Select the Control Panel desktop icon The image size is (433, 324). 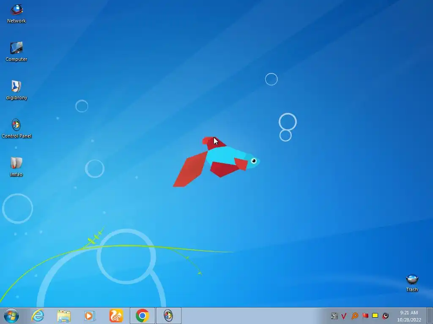16,128
